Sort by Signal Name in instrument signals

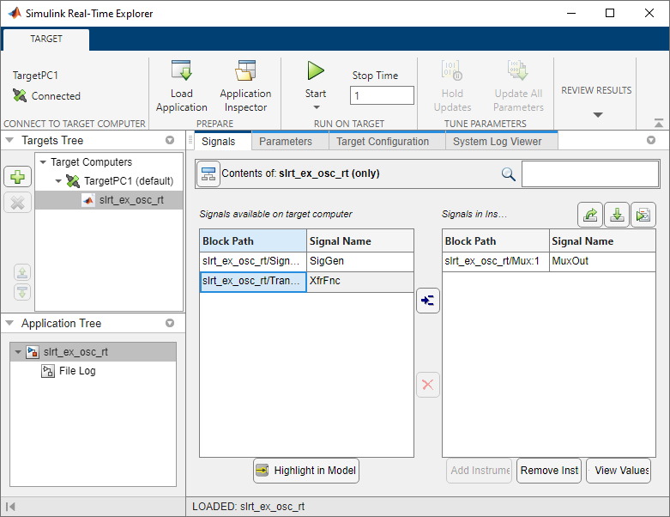(602, 241)
